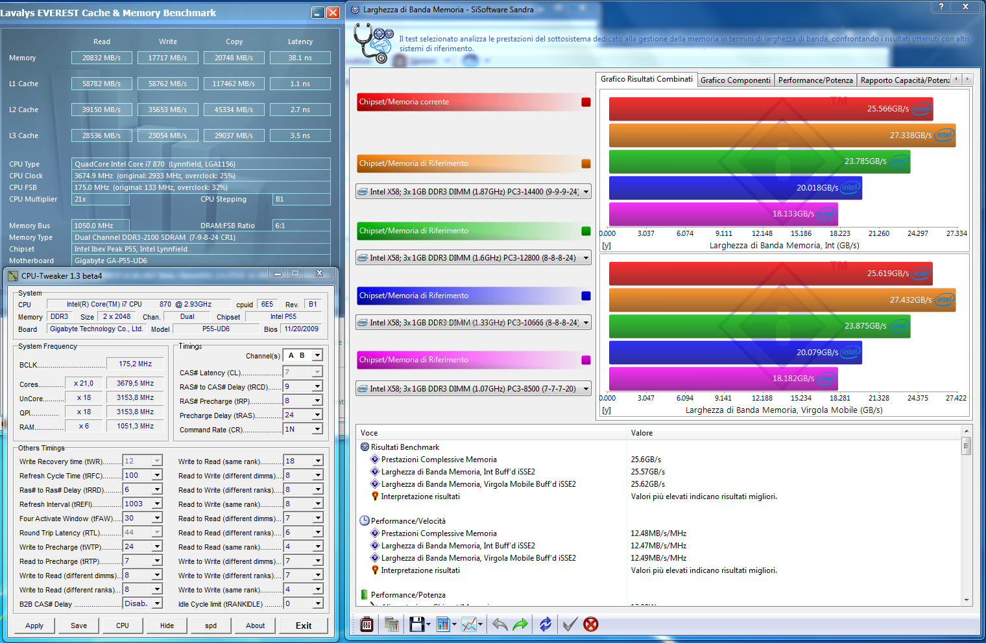Click the orange reference memory swatch

586,163
